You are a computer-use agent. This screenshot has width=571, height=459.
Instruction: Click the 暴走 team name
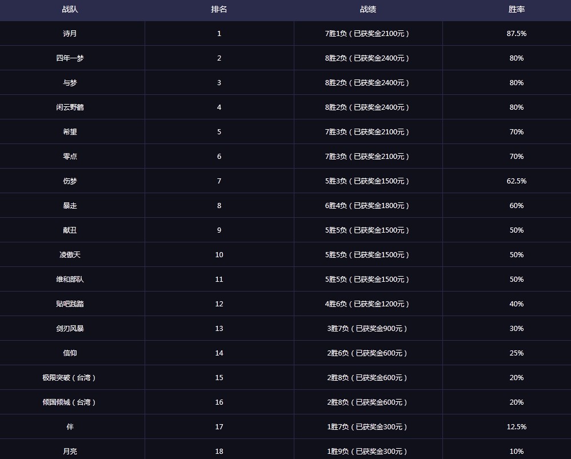pyautogui.click(x=70, y=205)
